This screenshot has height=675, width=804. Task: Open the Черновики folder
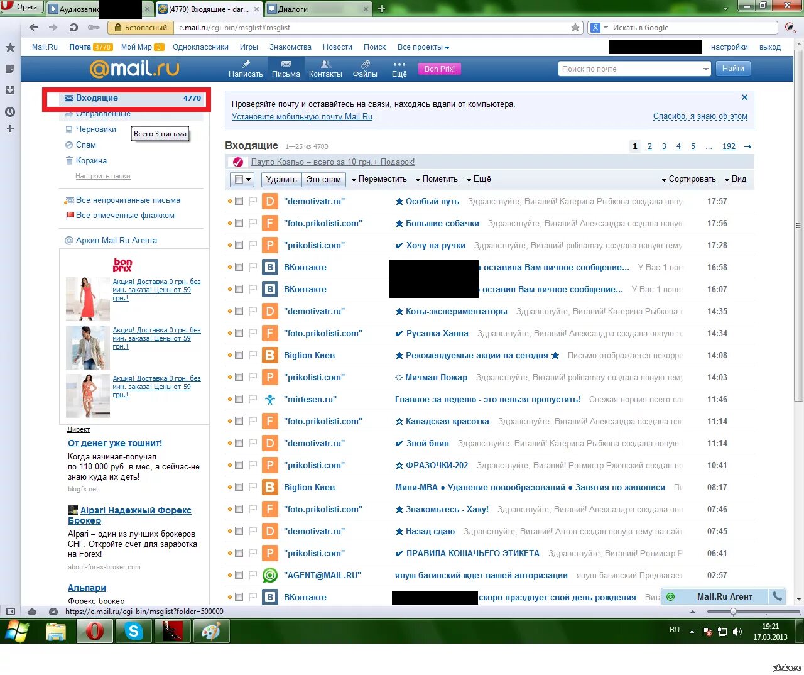point(96,129)
